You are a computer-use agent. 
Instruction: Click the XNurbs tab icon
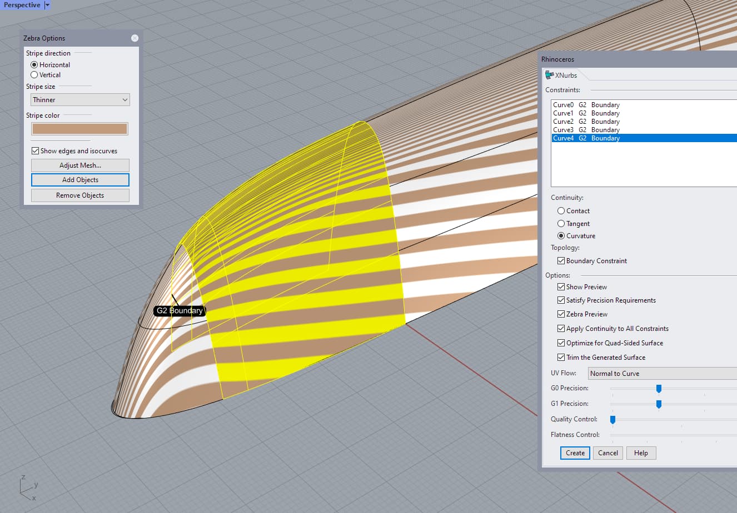549,75
